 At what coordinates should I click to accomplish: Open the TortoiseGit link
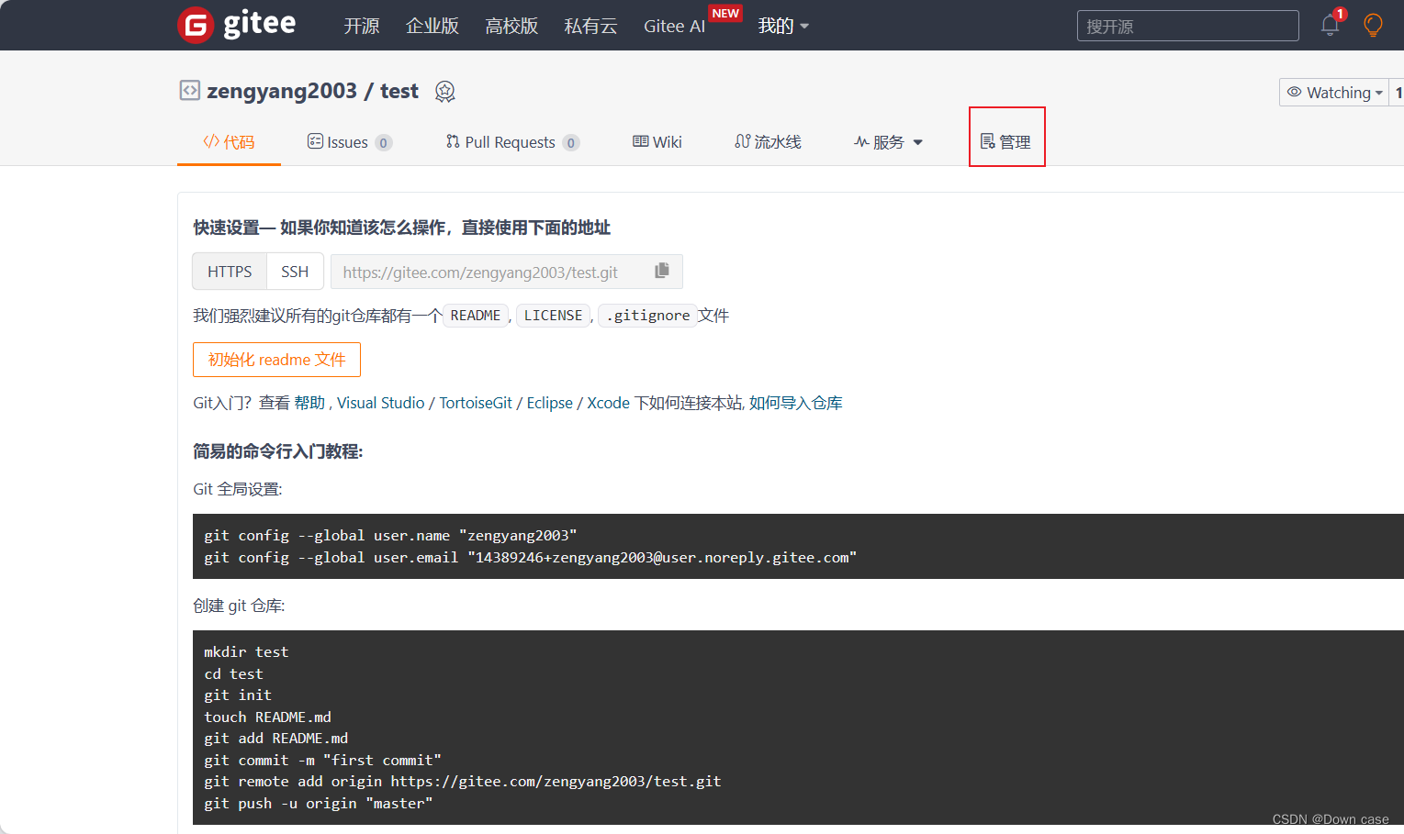(476, 403)
